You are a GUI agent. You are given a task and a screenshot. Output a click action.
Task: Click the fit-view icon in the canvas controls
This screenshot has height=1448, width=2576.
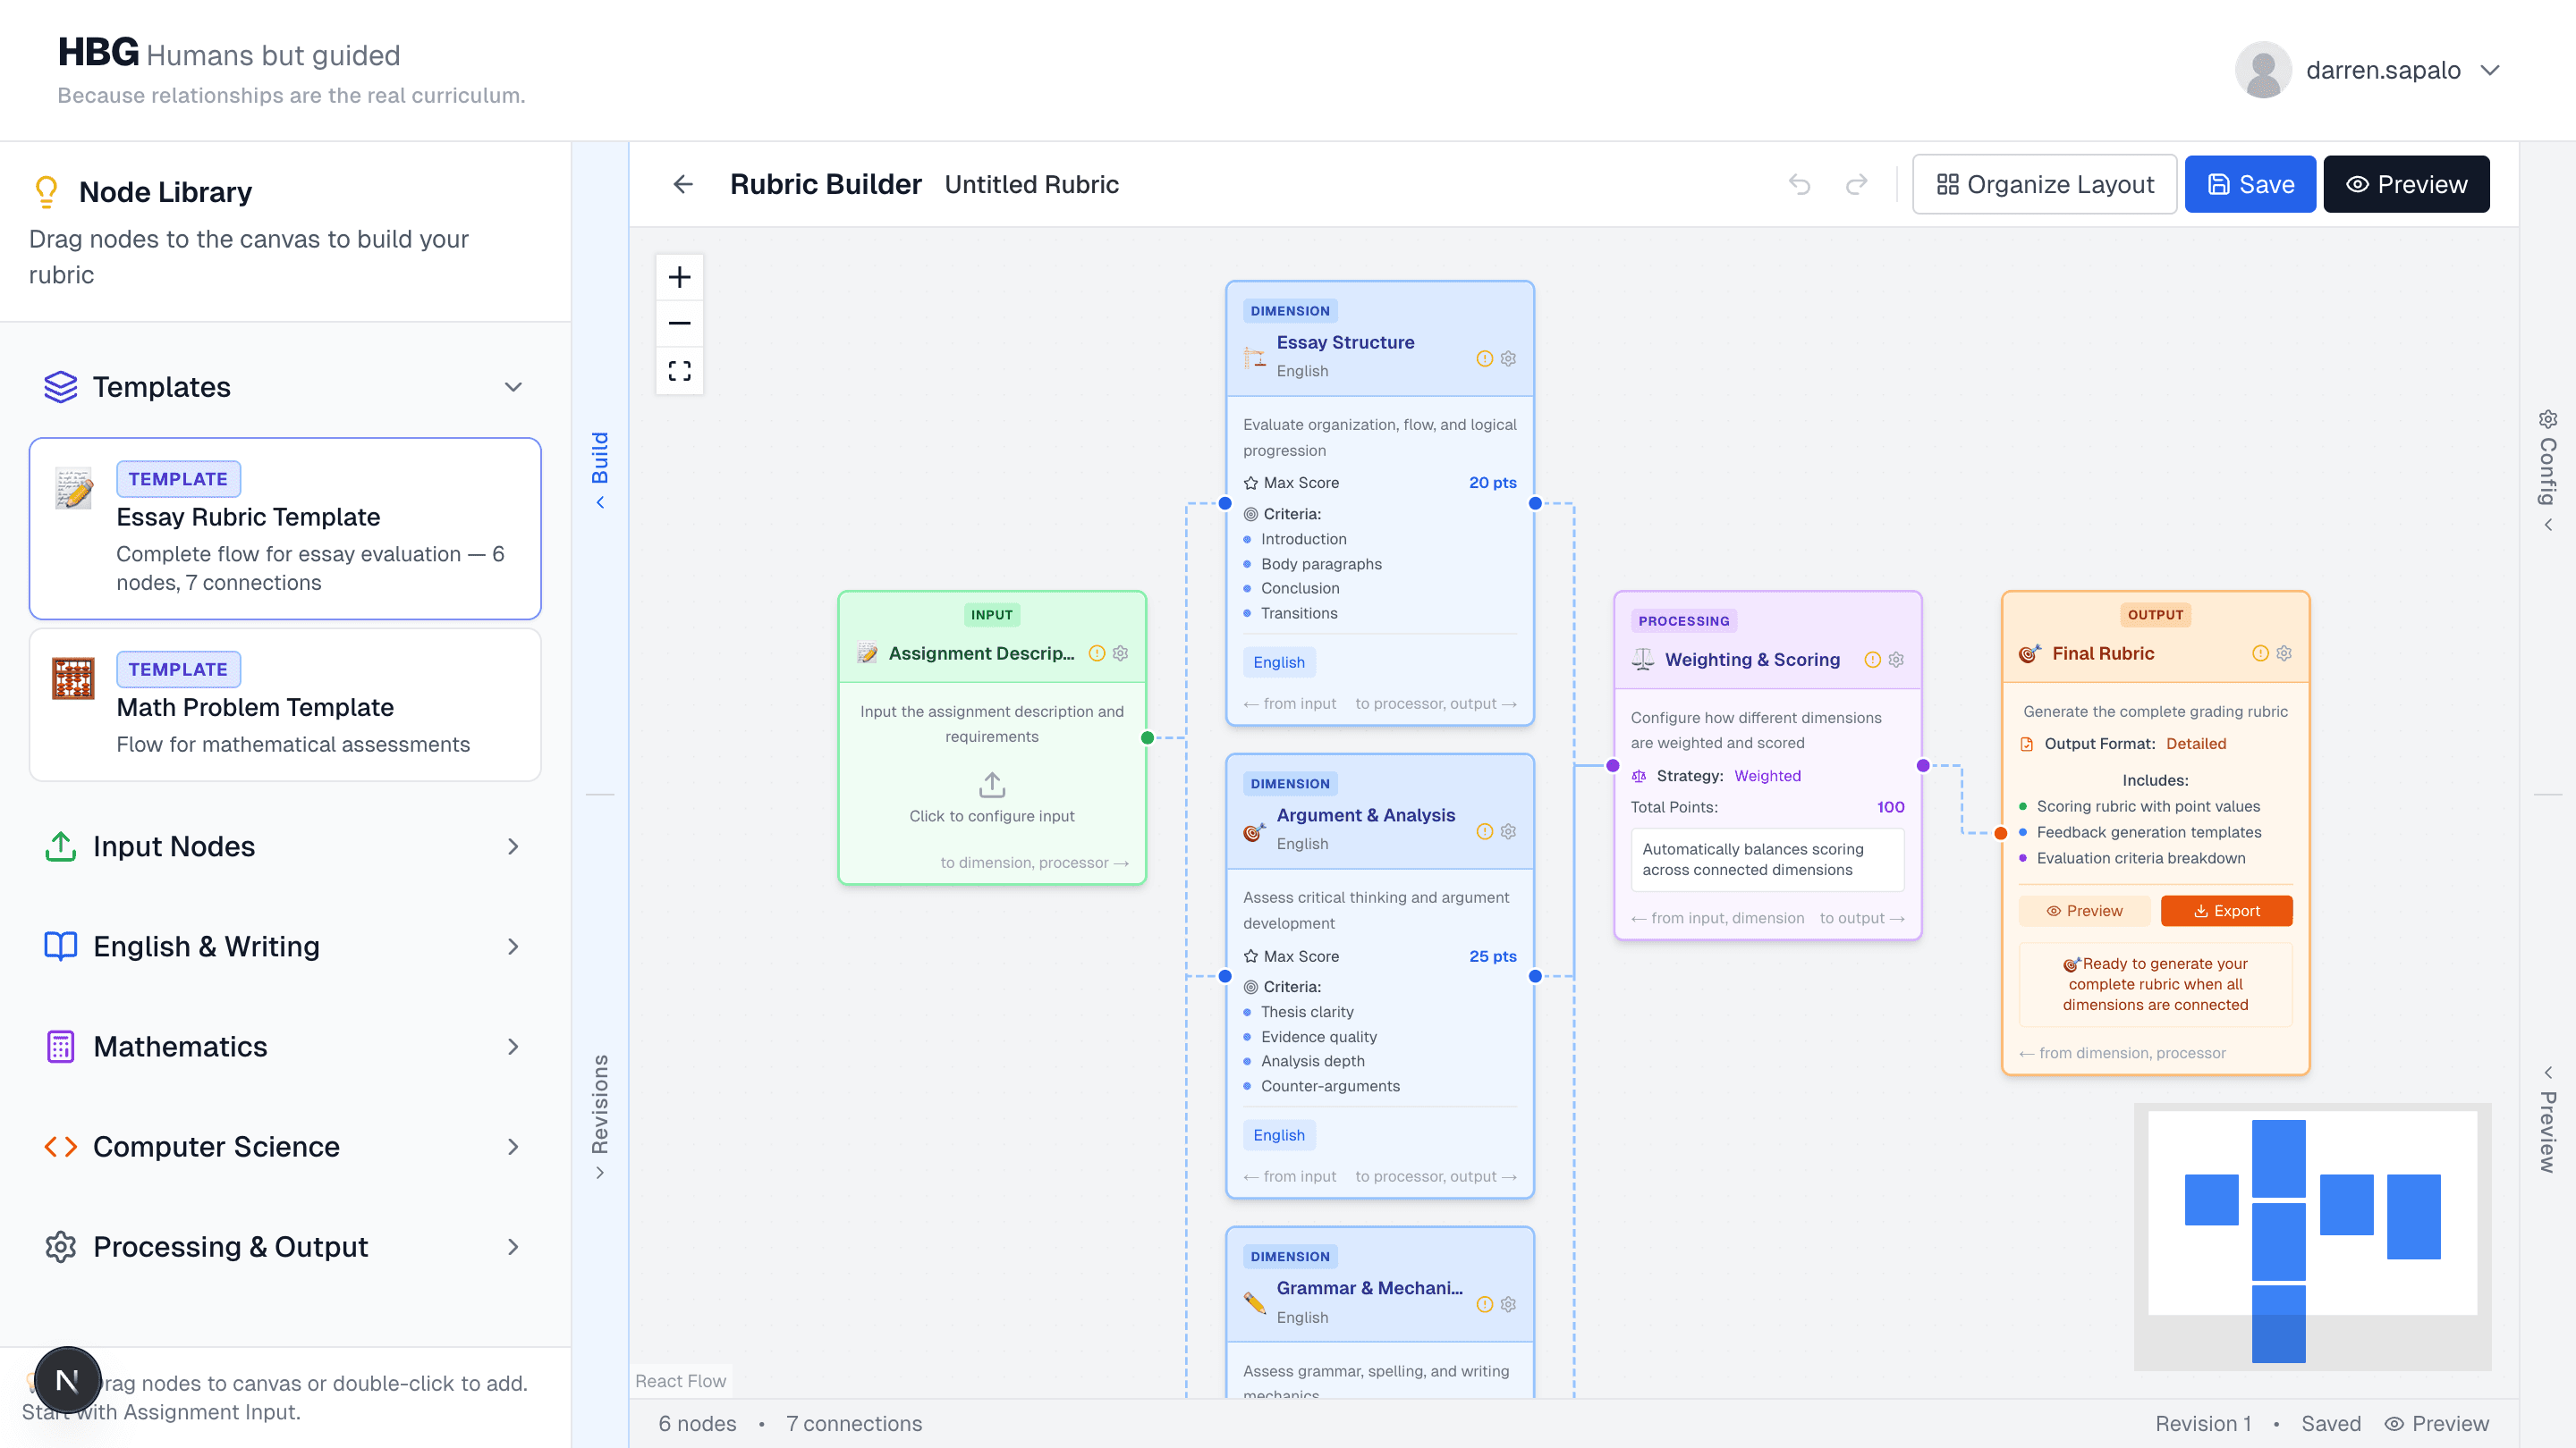[679, 370]
